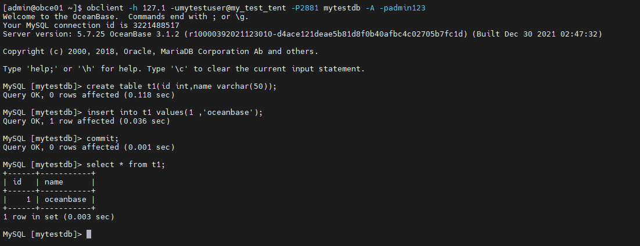
Task: Click the id column header in result table
Action: click(17, 182)
